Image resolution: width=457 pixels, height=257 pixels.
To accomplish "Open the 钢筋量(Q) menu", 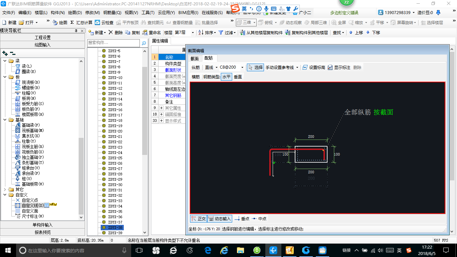I will pos(112,13).
